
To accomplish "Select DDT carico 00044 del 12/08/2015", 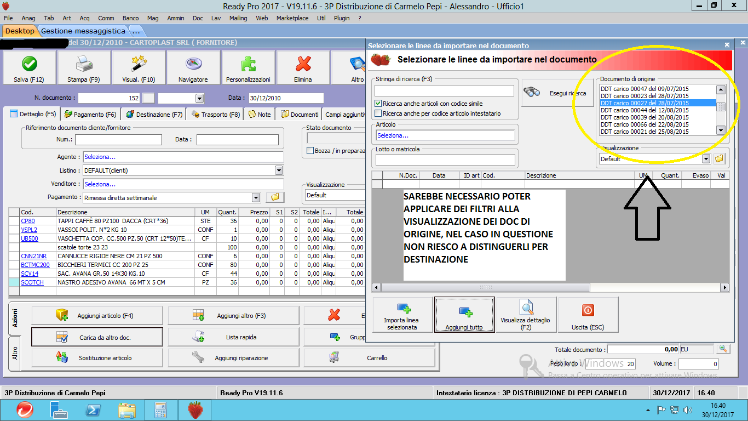I will 658,110.
